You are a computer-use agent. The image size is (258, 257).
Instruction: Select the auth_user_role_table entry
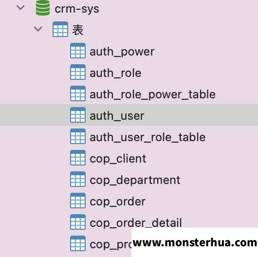click(147, 137)
